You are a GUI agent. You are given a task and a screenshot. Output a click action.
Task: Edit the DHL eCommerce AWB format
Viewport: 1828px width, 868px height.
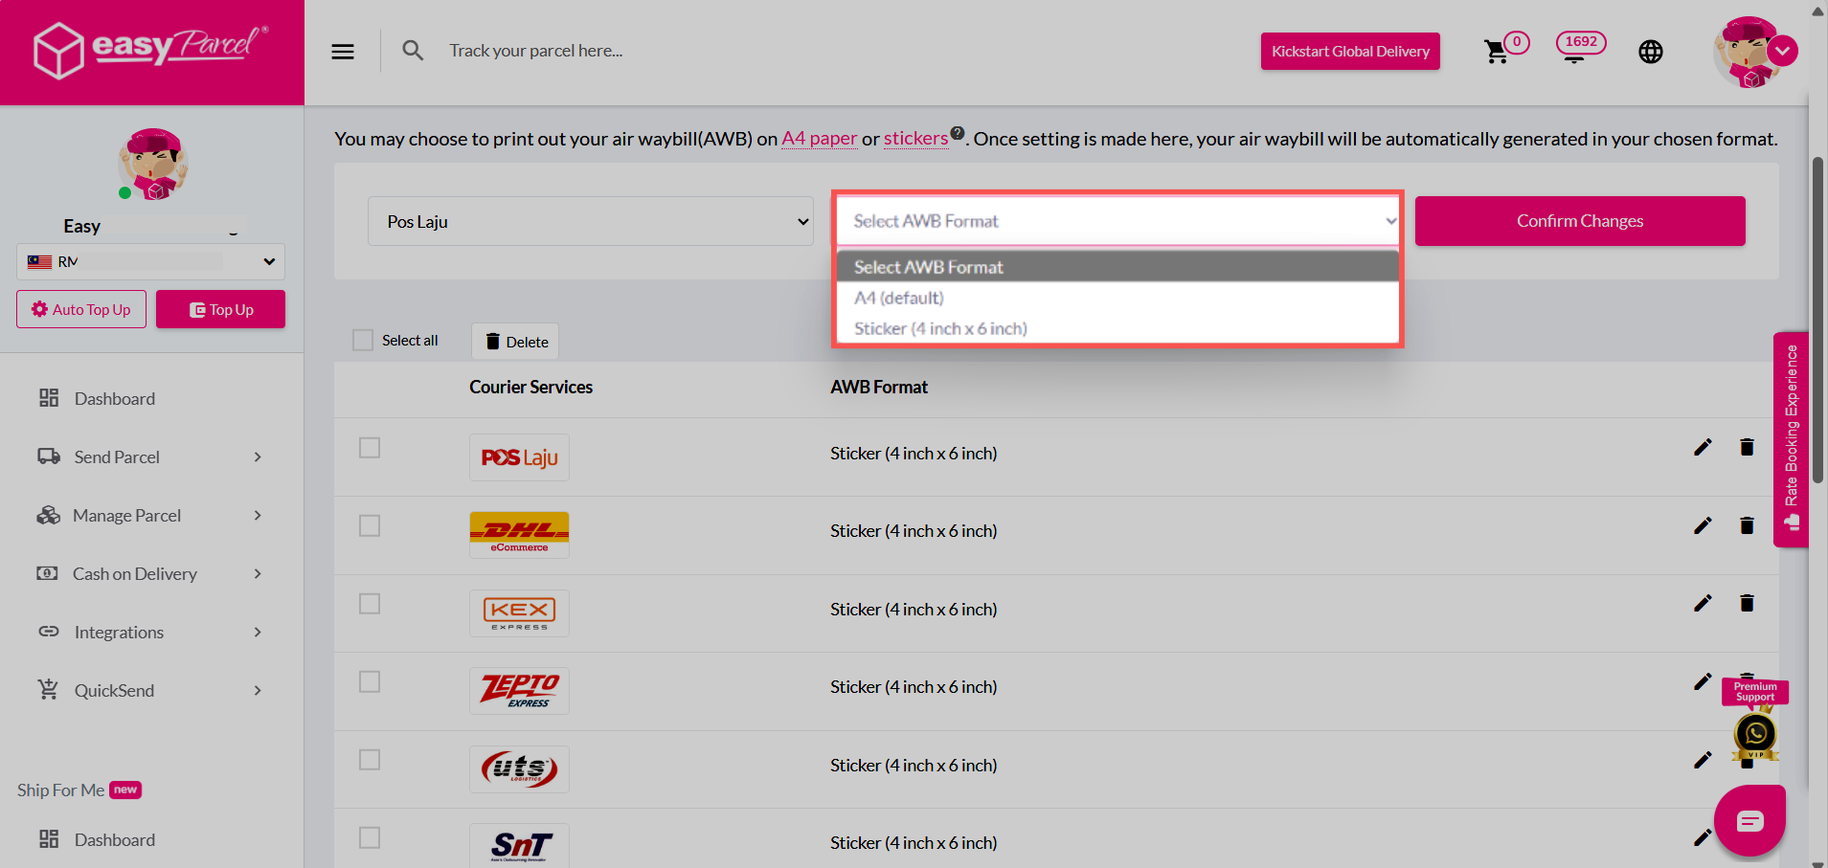click(x=1703, y=525)
